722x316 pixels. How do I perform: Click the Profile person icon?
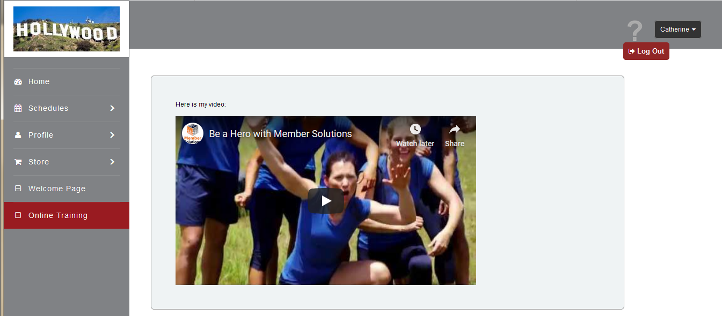click(x=18, y=136)
